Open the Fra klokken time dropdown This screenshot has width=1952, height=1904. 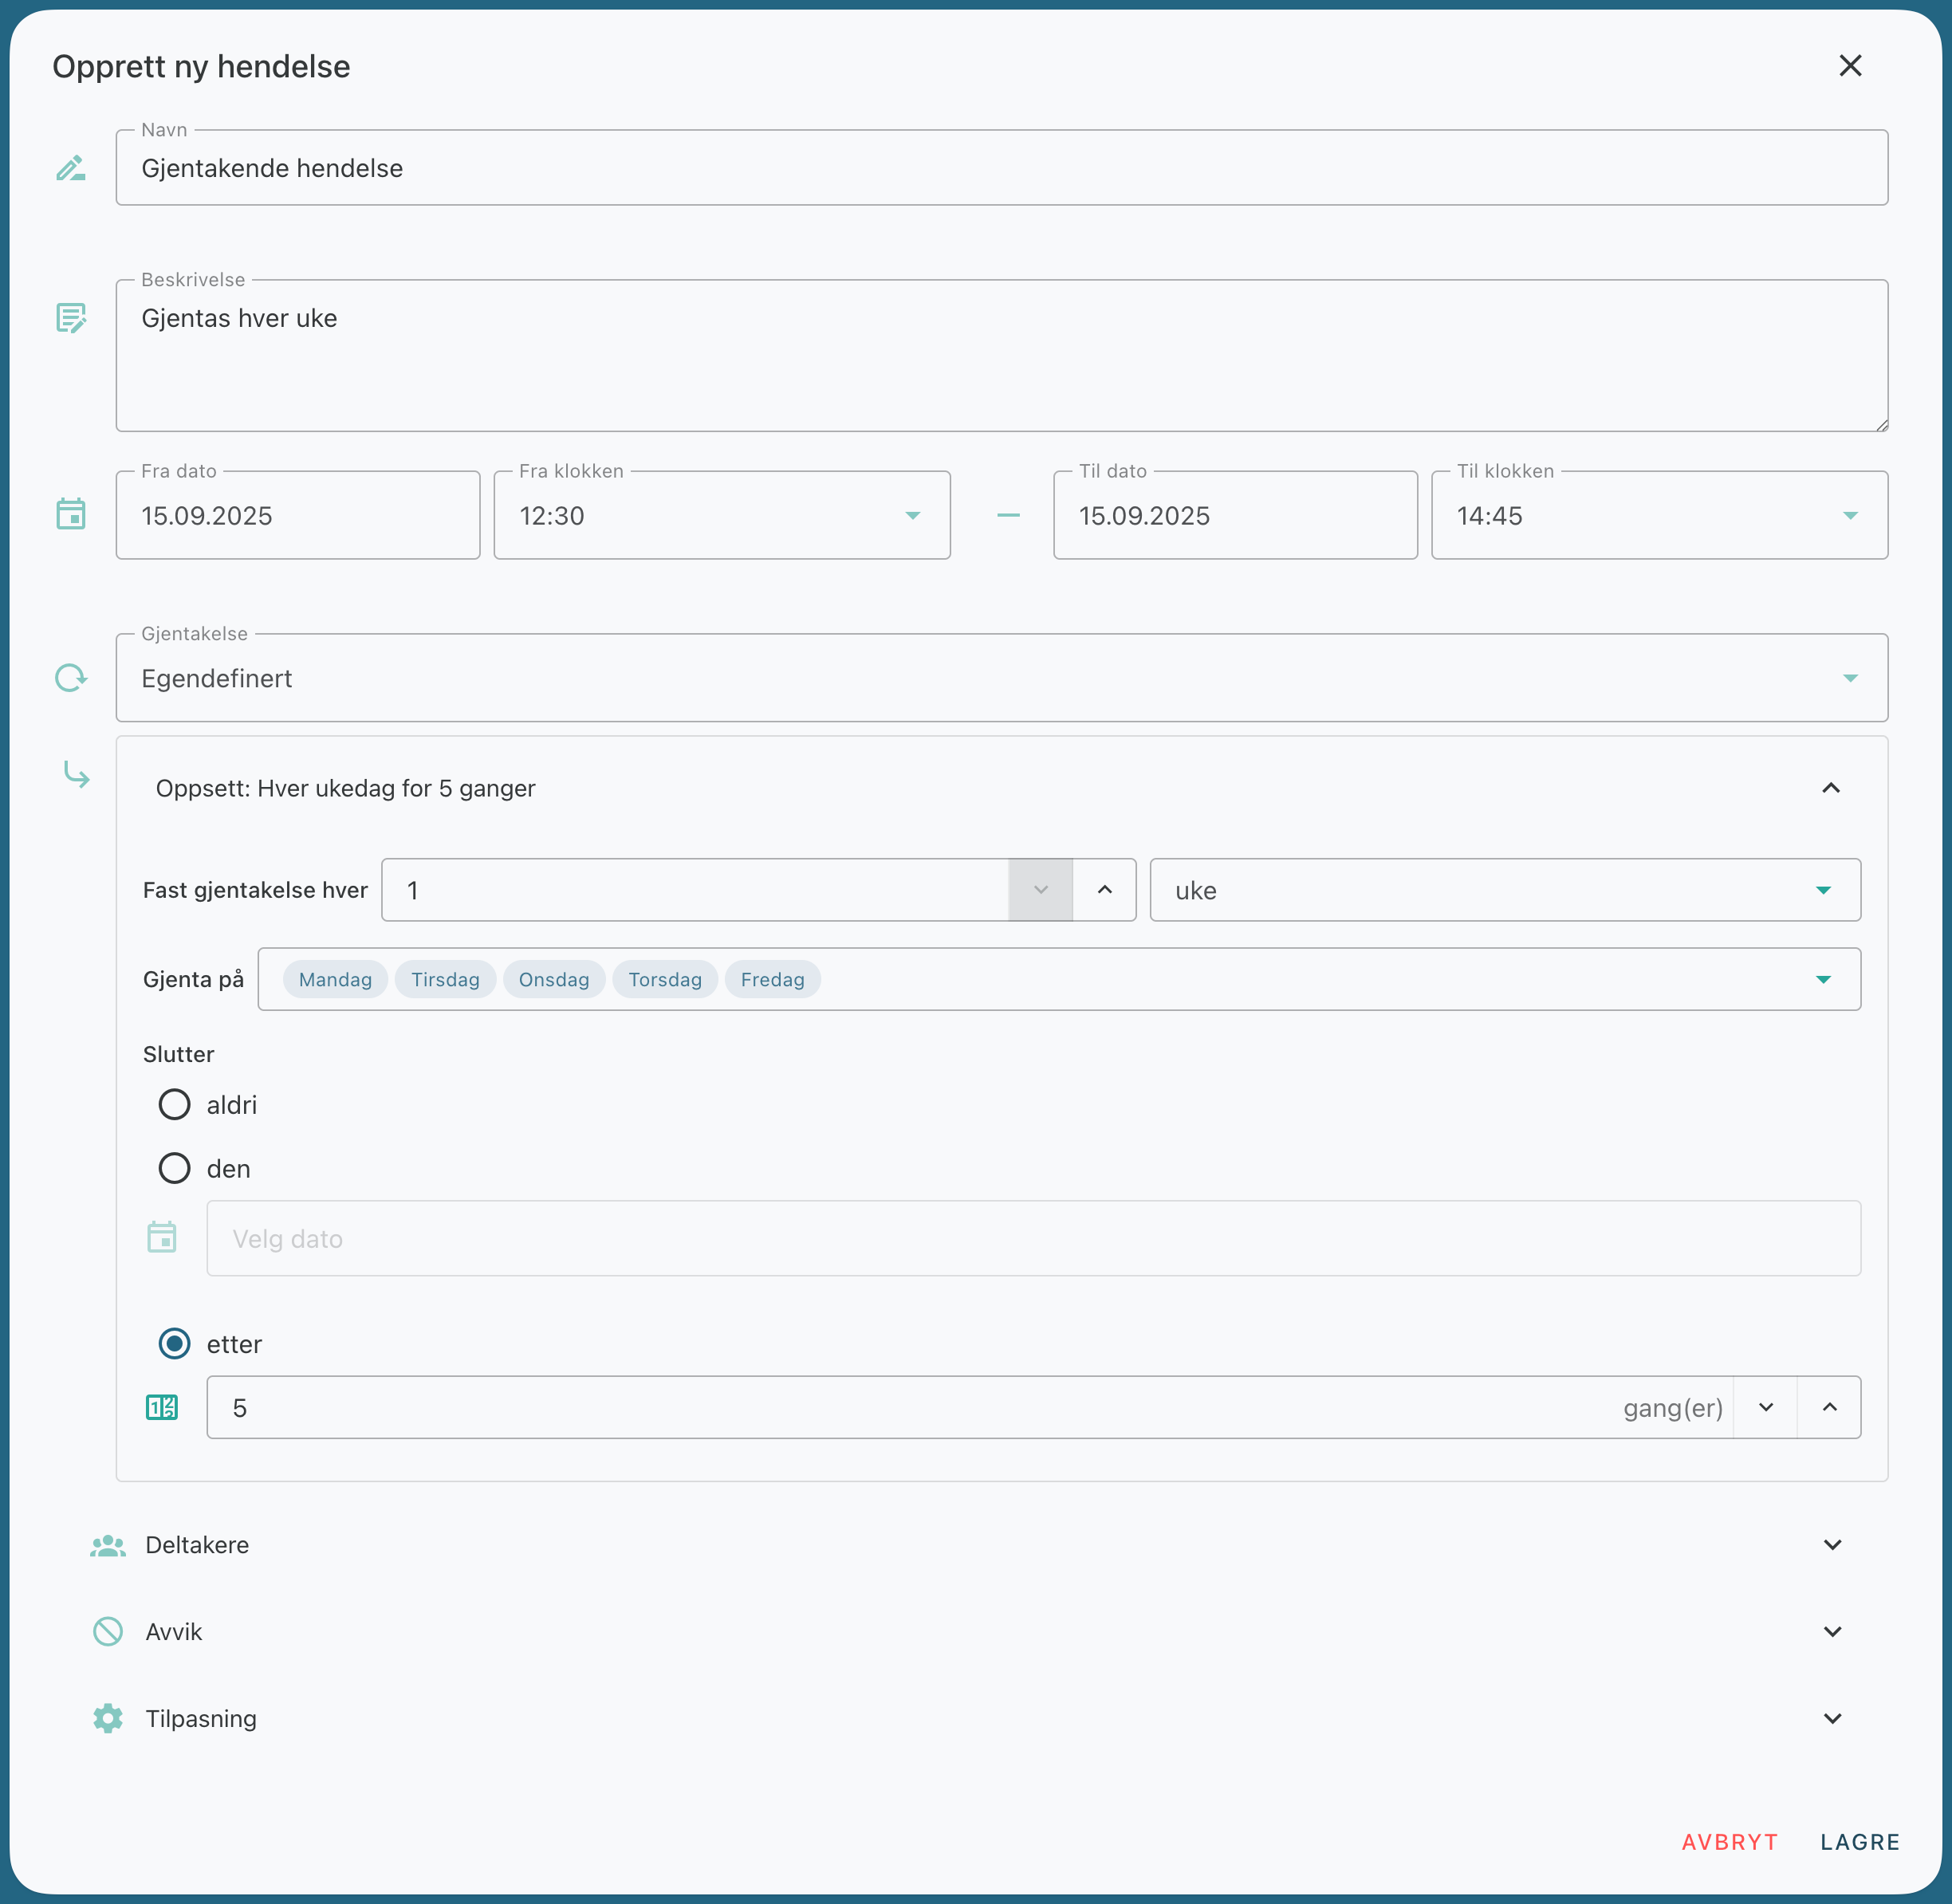[x=722, y=515]
